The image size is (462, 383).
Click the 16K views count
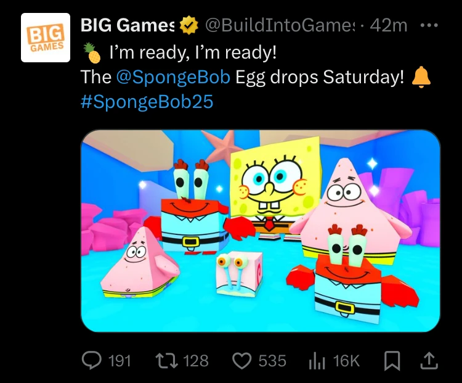pyautogui.click(x=346, y=361)
